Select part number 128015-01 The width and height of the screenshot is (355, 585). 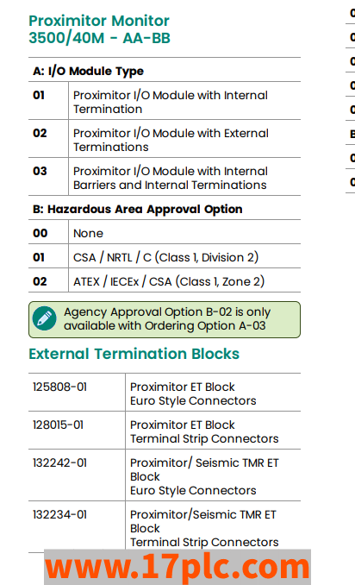coord(58,425)
